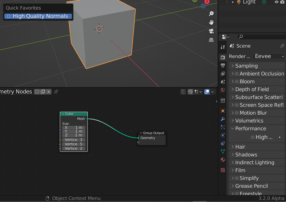Screen dimensions: 286x202
Task: Switch perspective/orthographic grid icon
Action: [x=211, y=40]
